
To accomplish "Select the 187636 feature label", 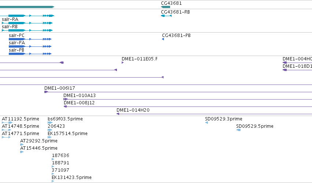I will tap(60, 156).
